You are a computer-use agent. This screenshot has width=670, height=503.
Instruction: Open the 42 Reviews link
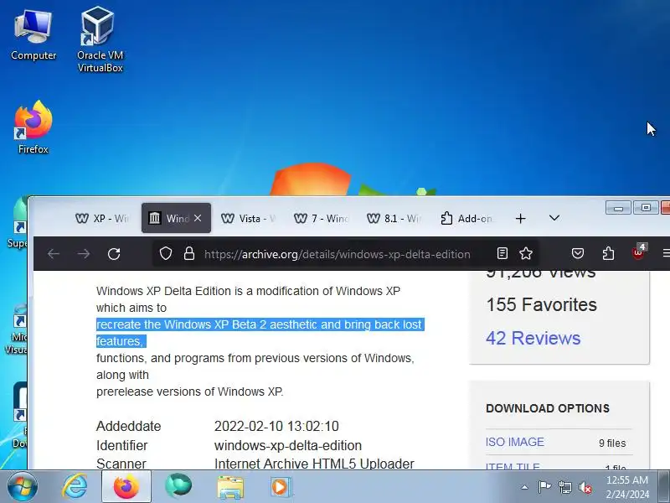(x=533, y=339)
